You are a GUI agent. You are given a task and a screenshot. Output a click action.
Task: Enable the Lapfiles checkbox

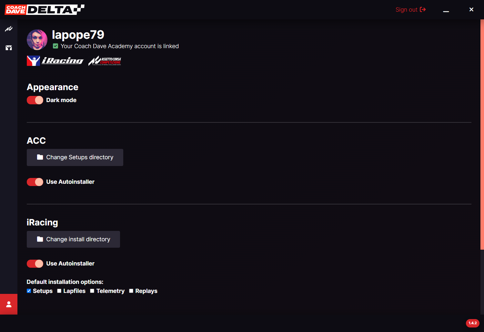(x=59, y=291)
